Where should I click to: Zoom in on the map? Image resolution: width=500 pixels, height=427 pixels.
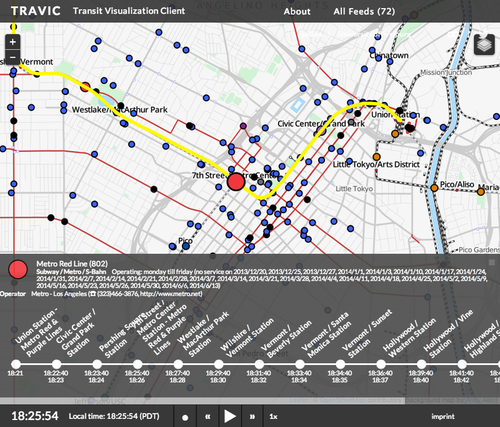[x=12, y=42]
